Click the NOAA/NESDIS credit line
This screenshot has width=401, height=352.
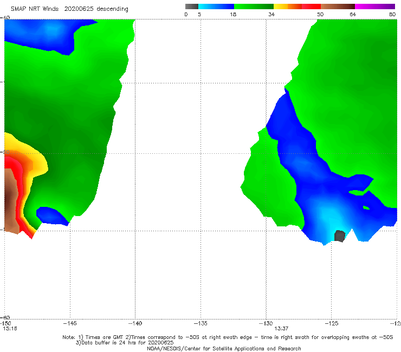224,349
